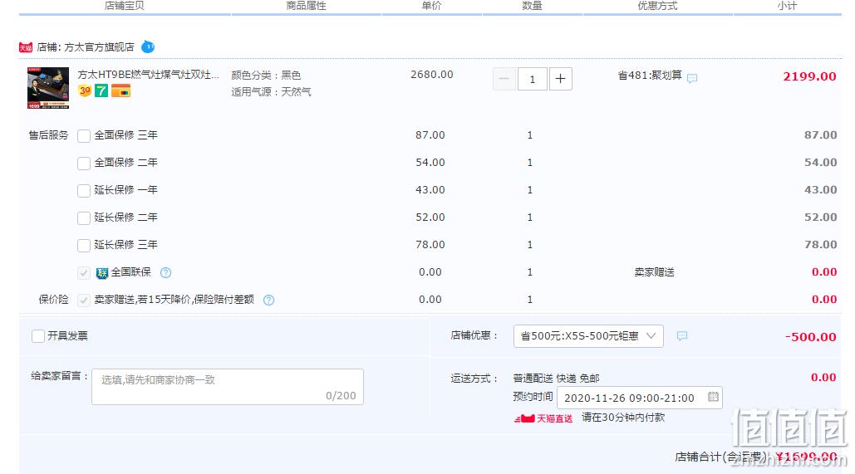The height and width of the screenshot is (474, 855).
Task: Click the quantity input field showing 1
Action: 532,79
